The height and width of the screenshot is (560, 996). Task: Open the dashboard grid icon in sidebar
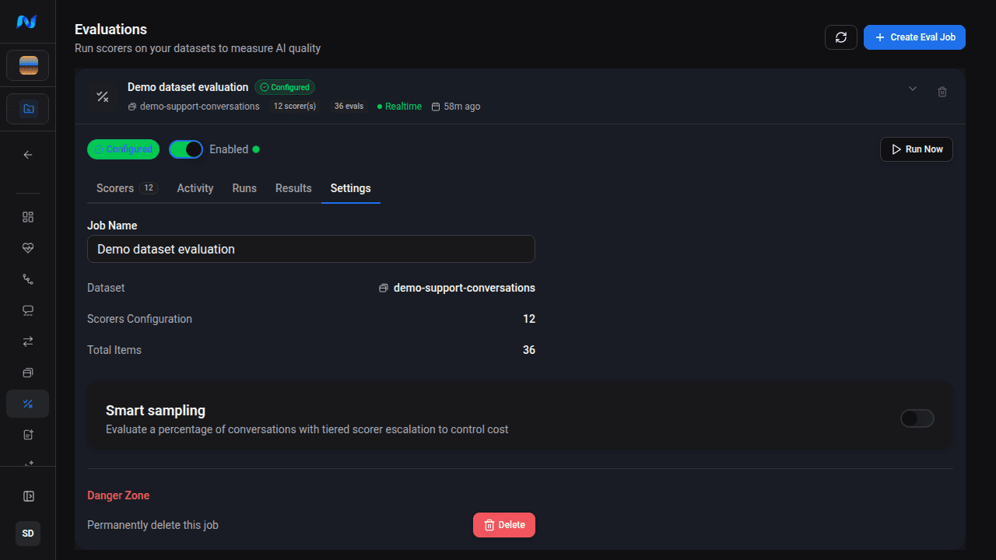point(28,217)
